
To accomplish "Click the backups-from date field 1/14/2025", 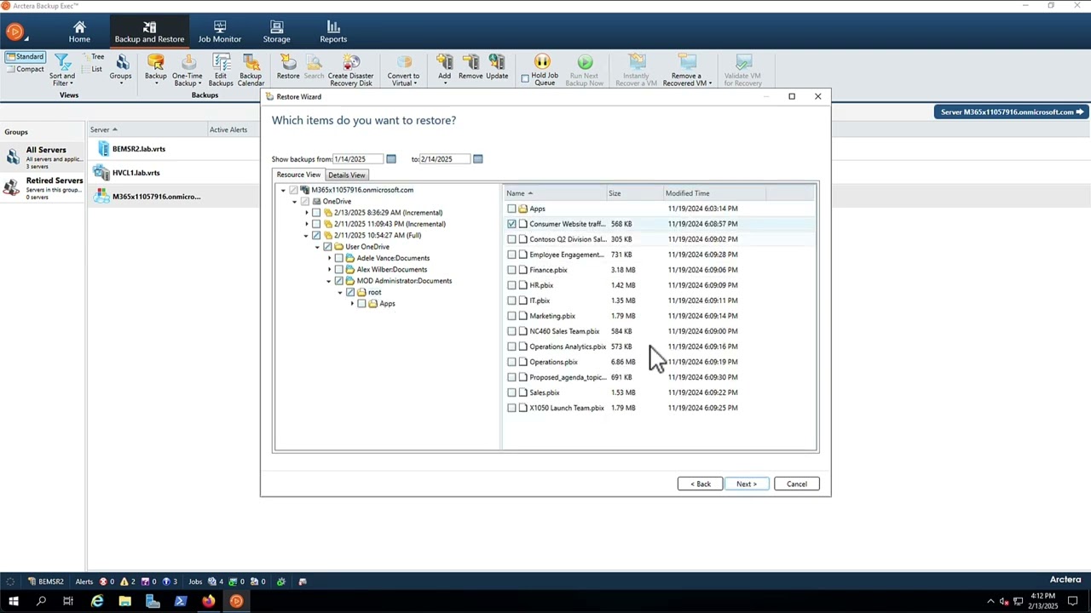I will 358,159.
